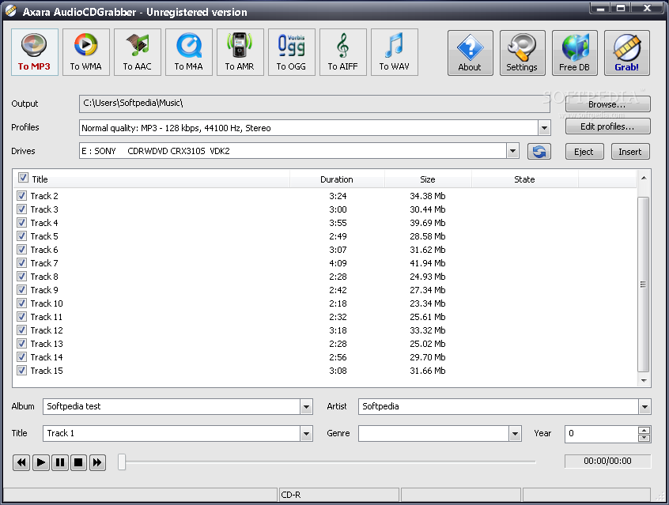Click the Year input field
The width and height of the screenshot is (669, 505).
[x=602, y=434]
